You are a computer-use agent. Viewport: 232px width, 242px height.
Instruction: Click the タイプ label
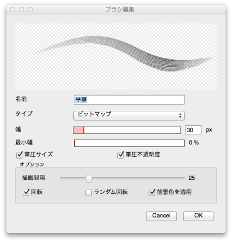24,114
